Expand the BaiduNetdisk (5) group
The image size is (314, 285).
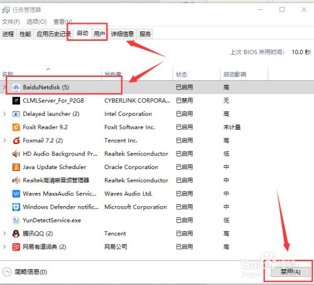coord(4,87)
